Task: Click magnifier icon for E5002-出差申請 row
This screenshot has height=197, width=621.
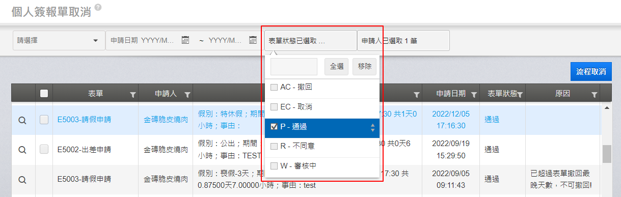Action: [22, 150]
